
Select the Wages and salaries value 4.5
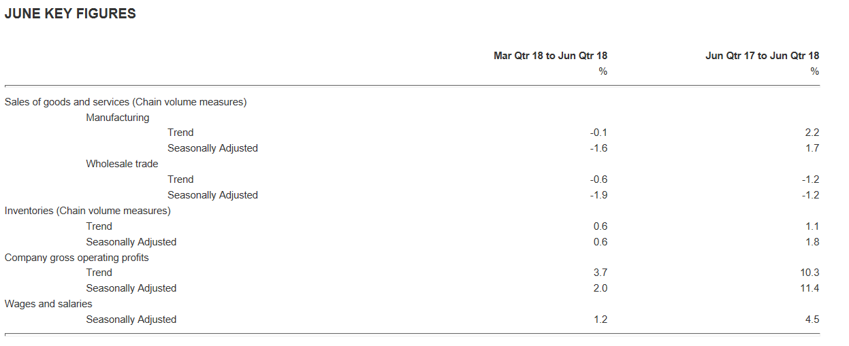(x=812, y=319)
